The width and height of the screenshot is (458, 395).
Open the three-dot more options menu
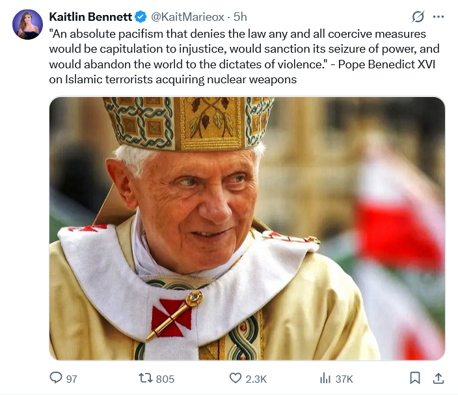438,17
